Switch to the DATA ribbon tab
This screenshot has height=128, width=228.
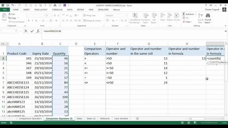tap(70, 10)
